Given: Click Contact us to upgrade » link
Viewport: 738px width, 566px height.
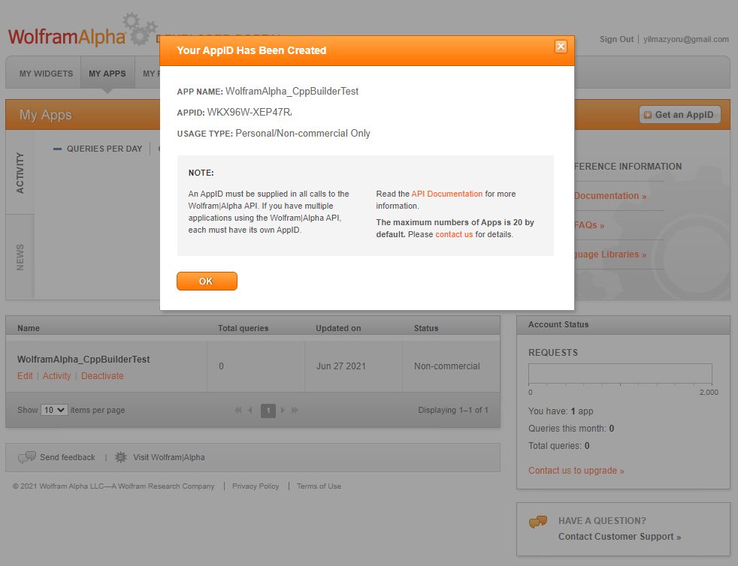Looking at the screenshot, I should point(576,471).
